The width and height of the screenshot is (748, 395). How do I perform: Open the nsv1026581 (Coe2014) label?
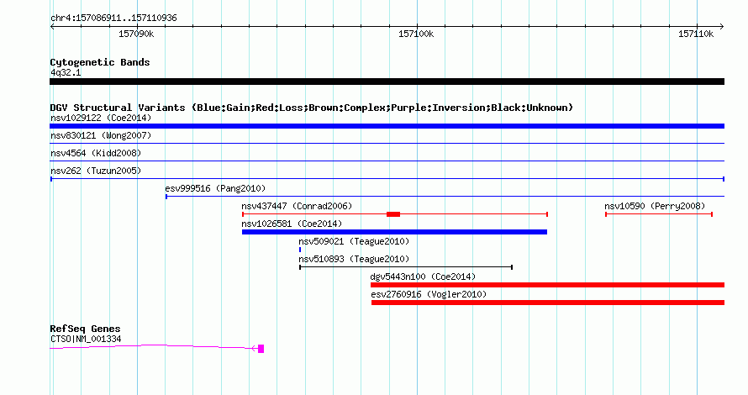292,224
